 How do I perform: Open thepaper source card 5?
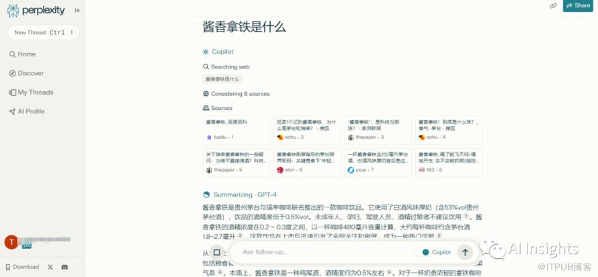236,163
